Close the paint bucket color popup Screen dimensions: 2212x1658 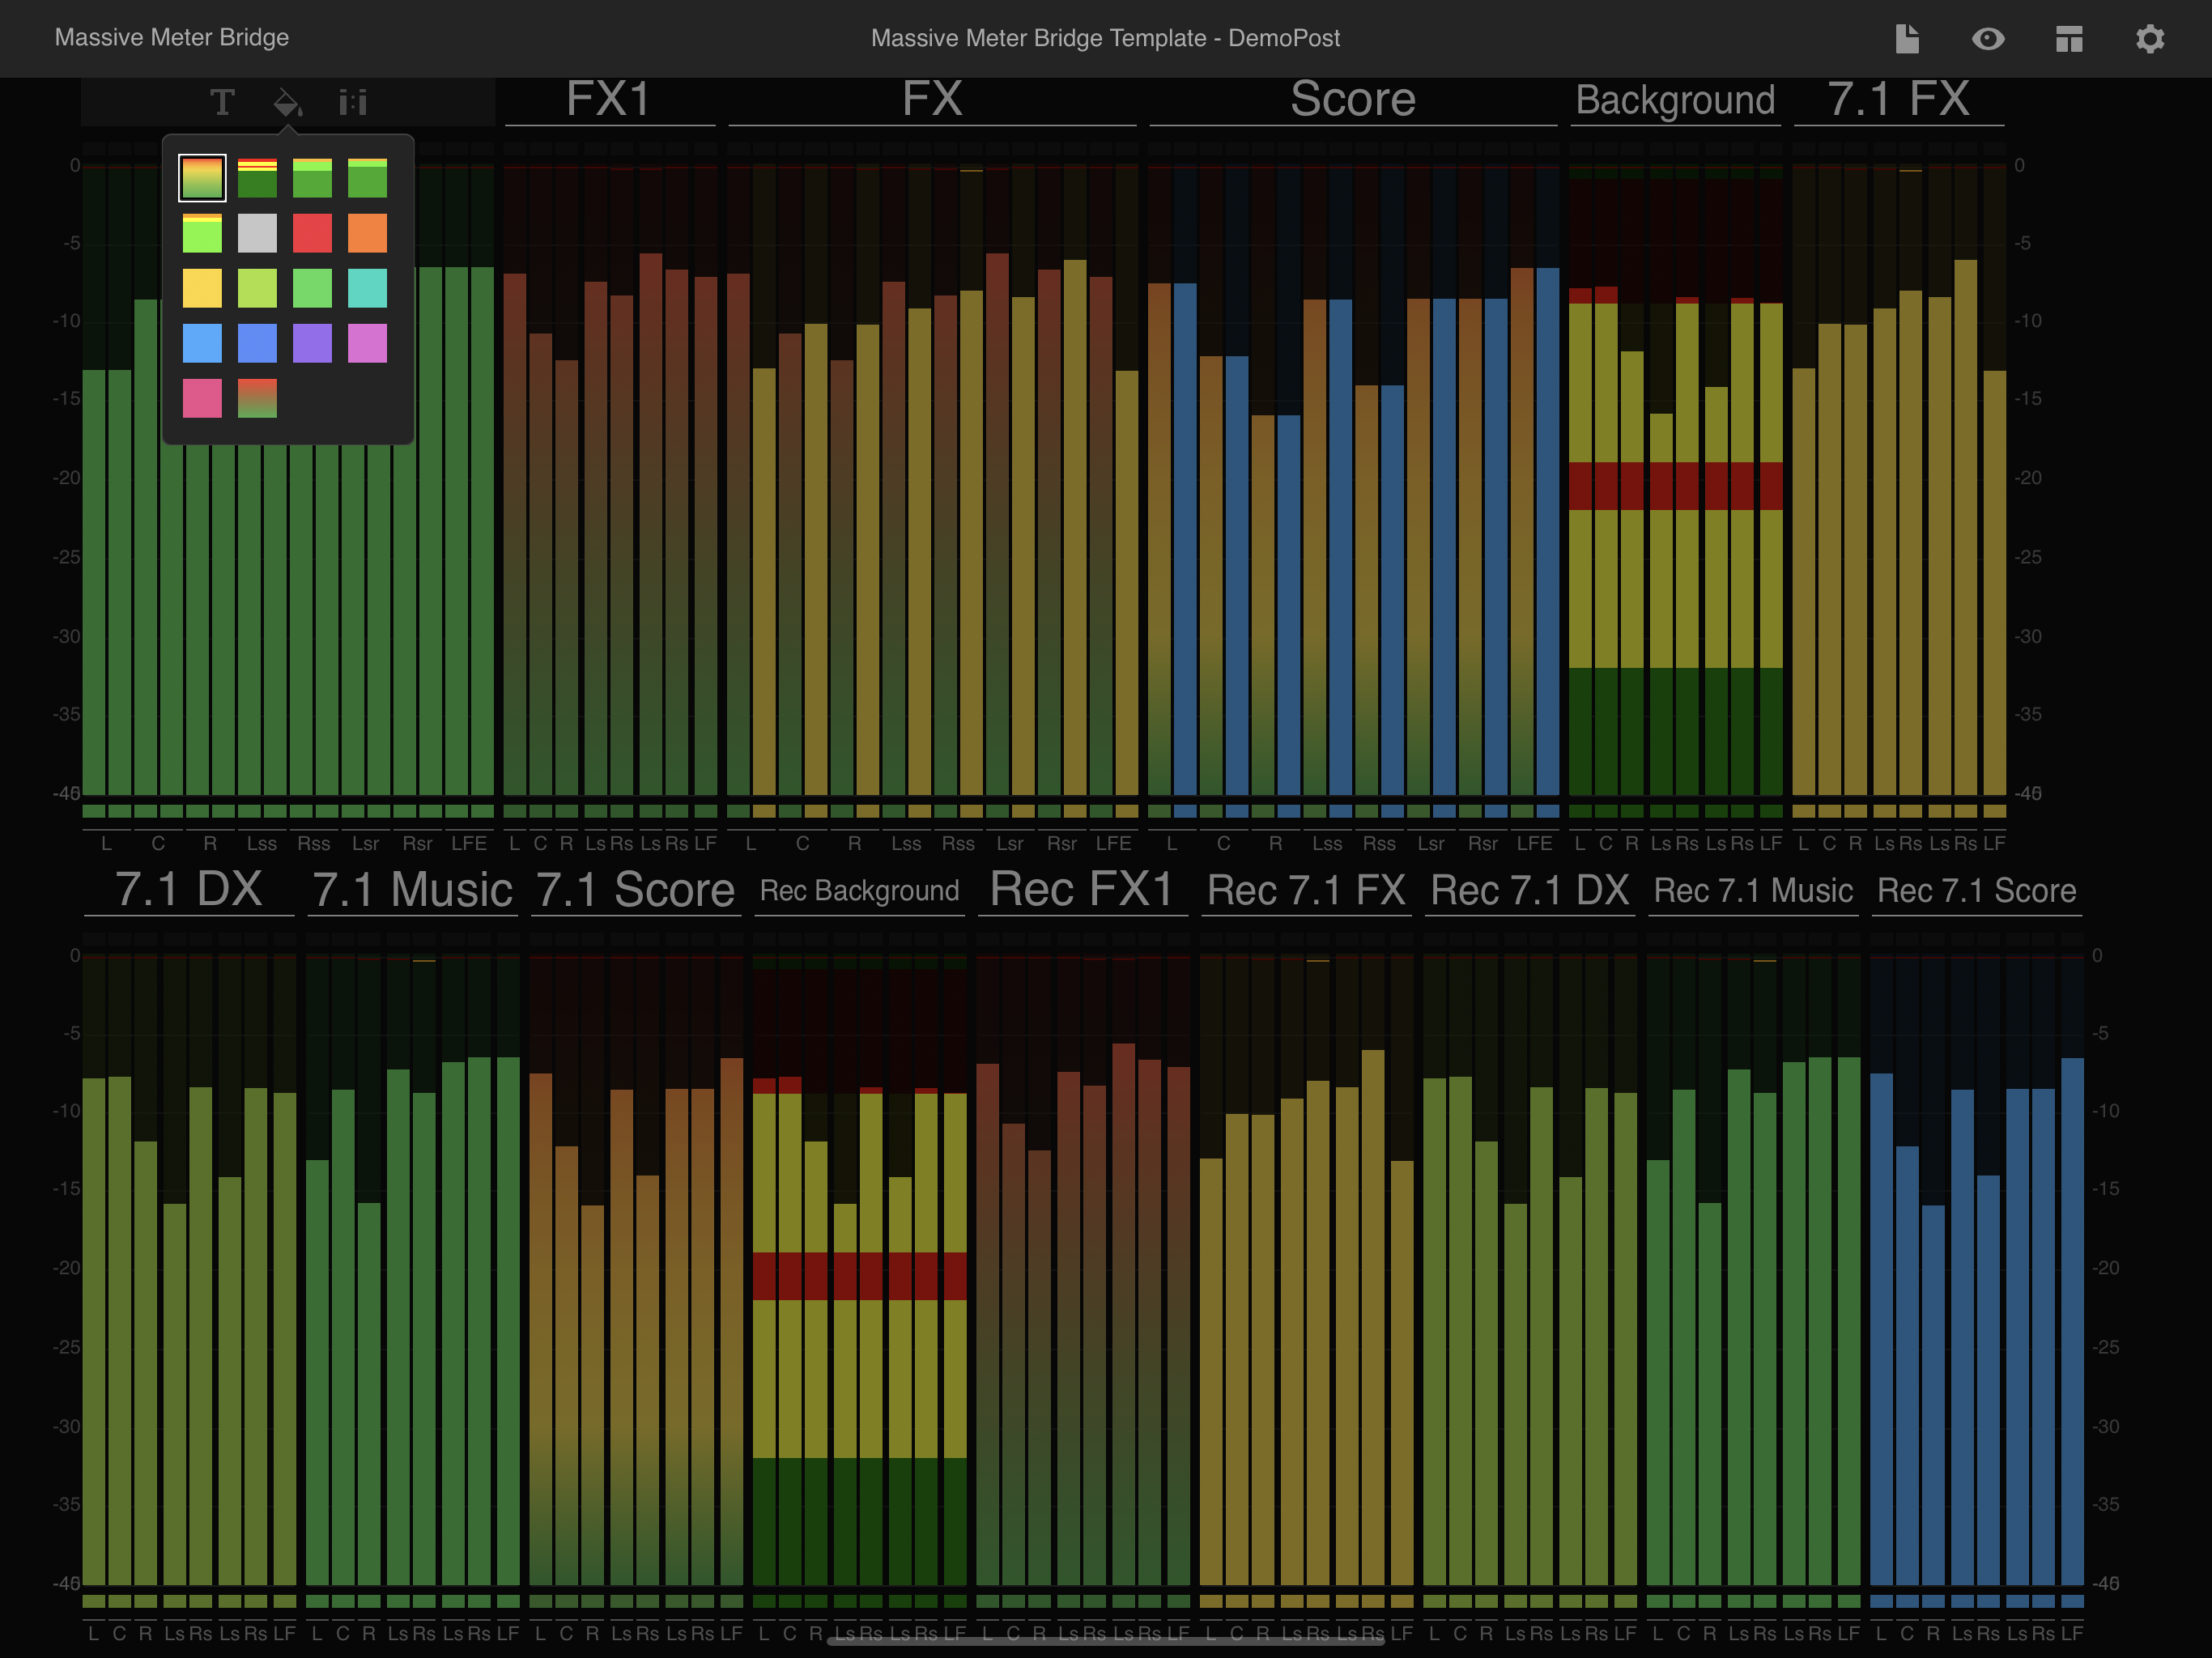[x=288, y=102]
